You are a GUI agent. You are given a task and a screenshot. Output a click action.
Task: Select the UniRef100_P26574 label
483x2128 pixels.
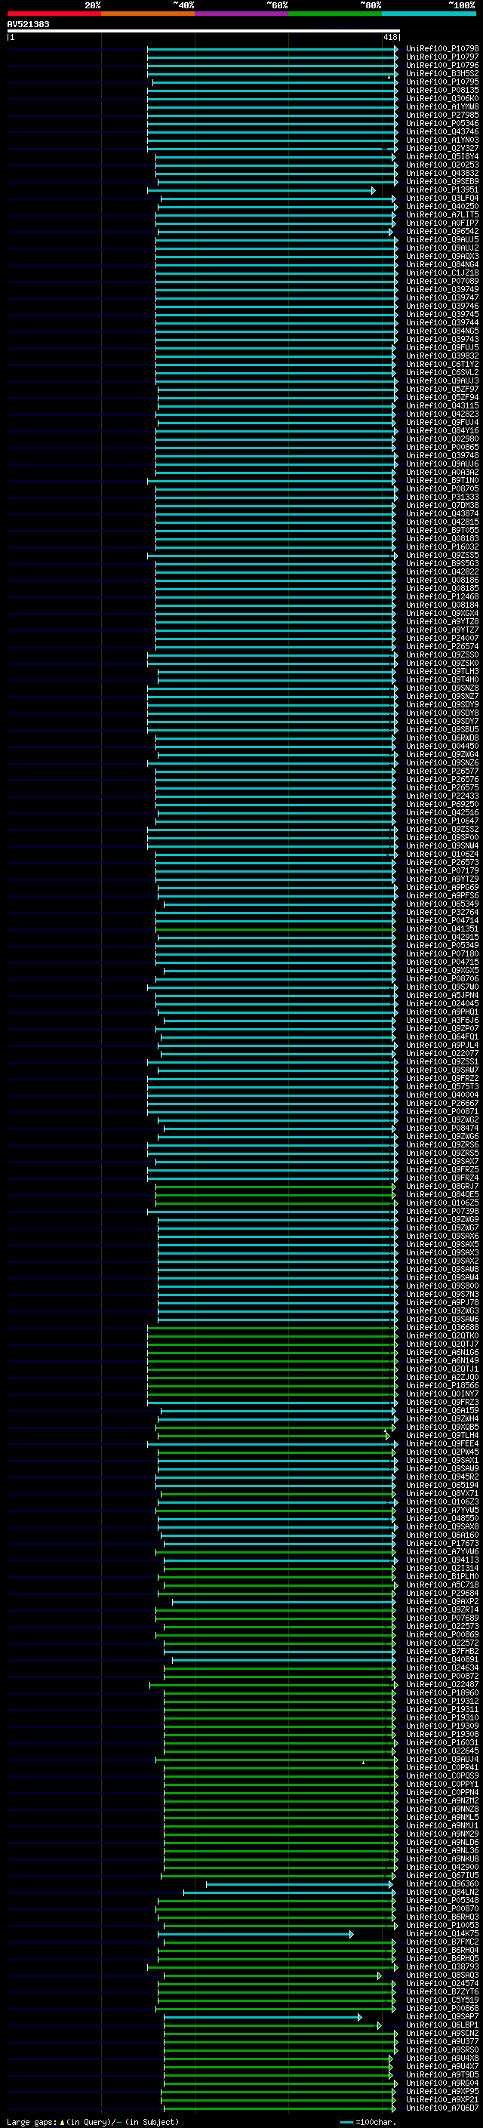point(441,646)
